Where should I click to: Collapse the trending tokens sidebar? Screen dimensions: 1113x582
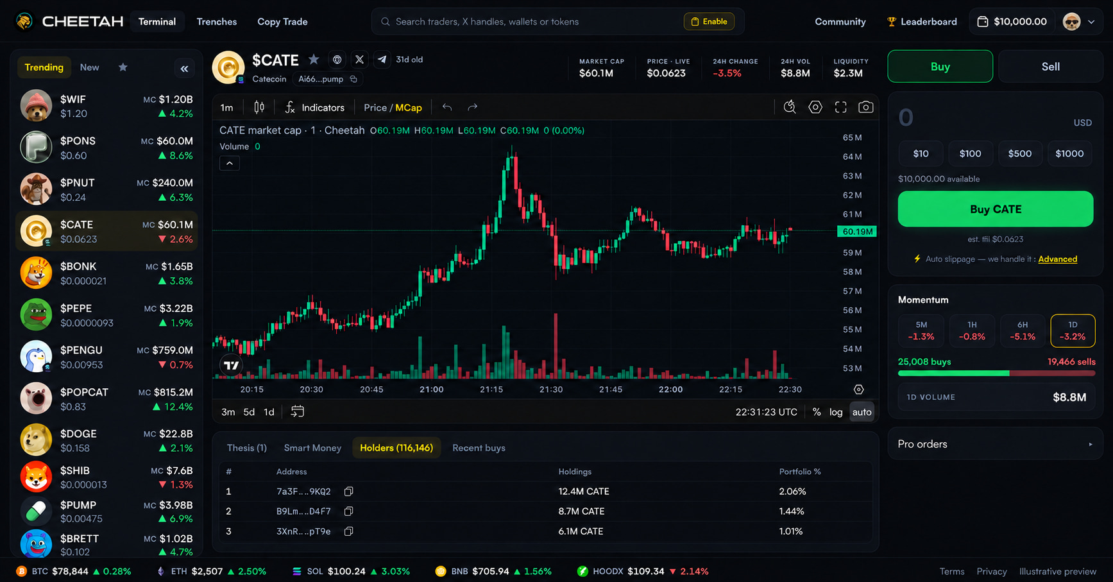[185, 68]
